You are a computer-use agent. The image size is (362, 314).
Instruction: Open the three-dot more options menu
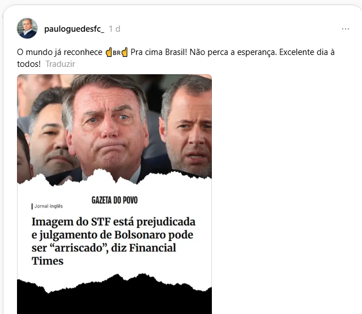(346, 29)
